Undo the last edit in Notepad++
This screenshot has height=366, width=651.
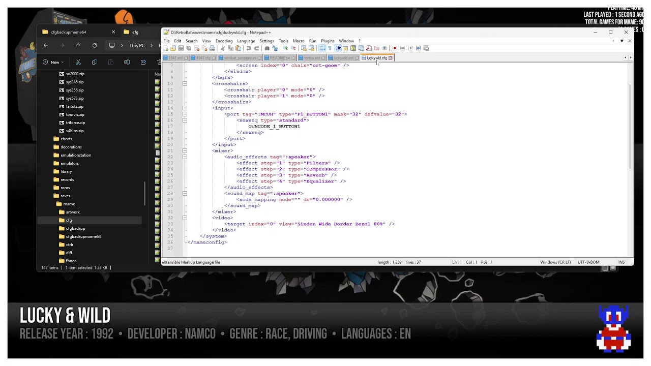(249, 48)
